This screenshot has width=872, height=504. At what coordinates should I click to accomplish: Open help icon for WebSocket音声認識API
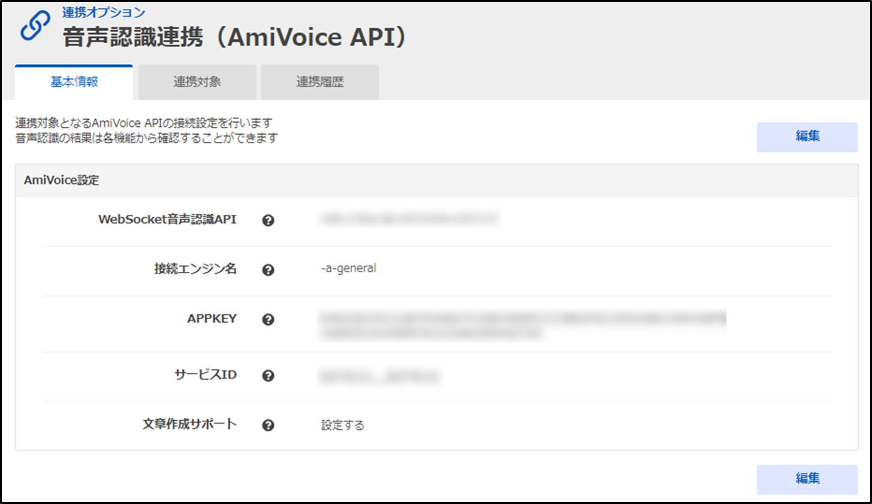click(x=268, y=220)
